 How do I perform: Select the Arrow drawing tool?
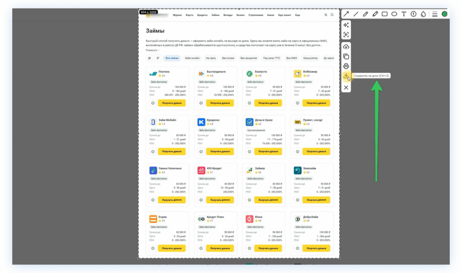(x=346, y=14)
